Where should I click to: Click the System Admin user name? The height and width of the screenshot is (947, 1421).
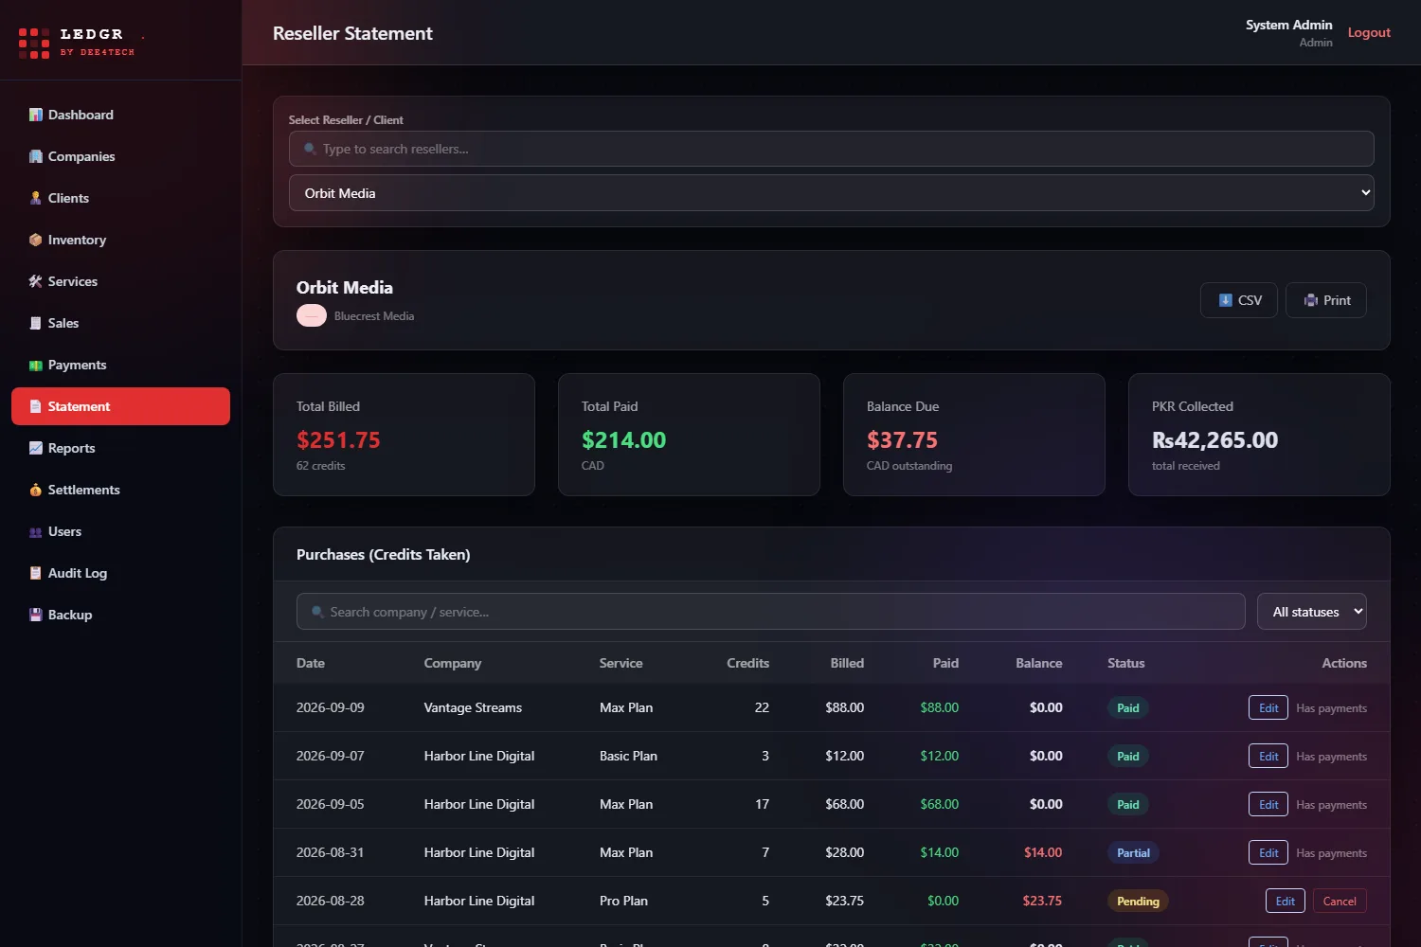pyautogui.click(x=1288, y=25)
